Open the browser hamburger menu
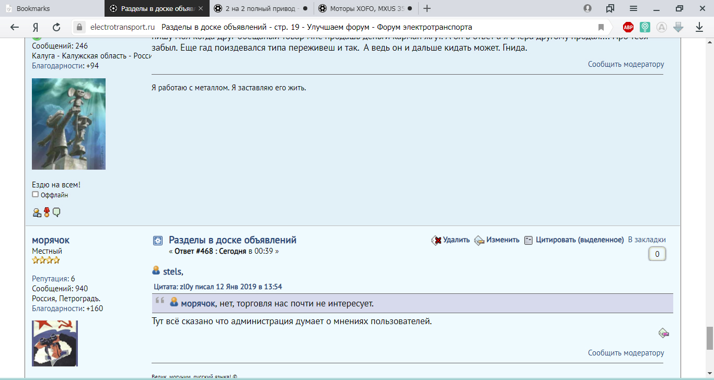The height and width of the screenshot is (380, 714). click(x=633, y=8)
